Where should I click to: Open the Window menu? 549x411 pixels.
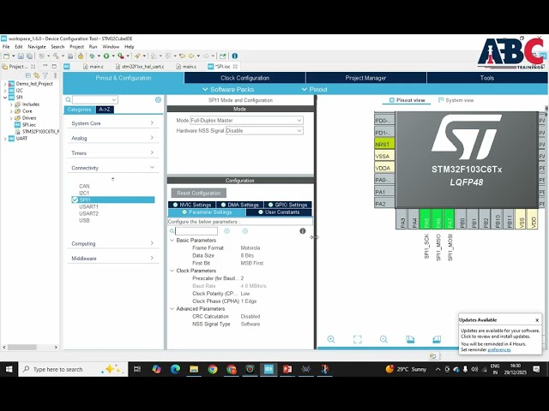pyautogui.click(x=111, y=46)
